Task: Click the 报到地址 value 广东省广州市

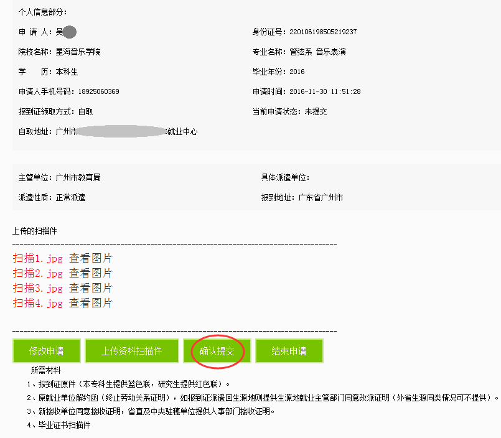Action: pyautogui.click(x=321, y=198)
